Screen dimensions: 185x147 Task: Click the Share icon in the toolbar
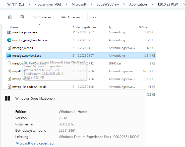pyautogui.click(x=10, y=17)
